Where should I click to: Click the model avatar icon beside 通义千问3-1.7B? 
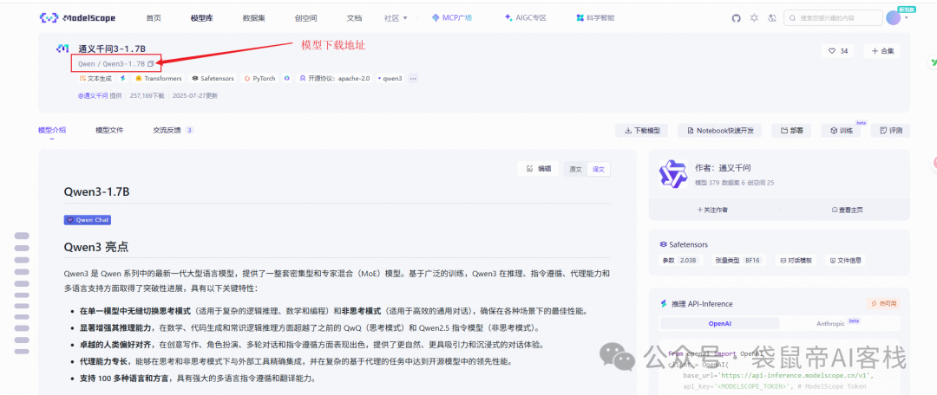tap(62, 49)
